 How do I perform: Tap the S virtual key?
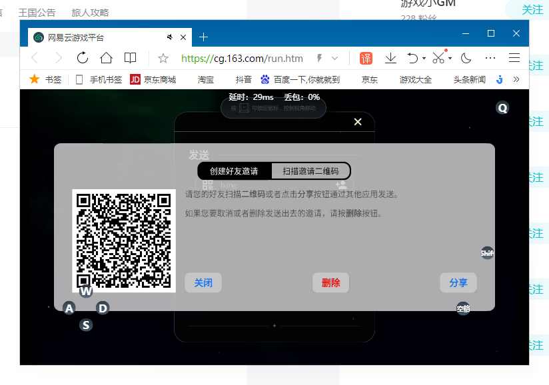(86, 325)
